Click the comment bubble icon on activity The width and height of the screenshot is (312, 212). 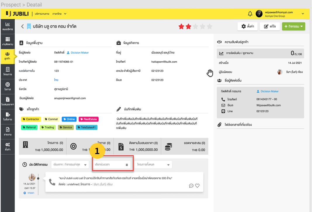(x=191, y=185)
